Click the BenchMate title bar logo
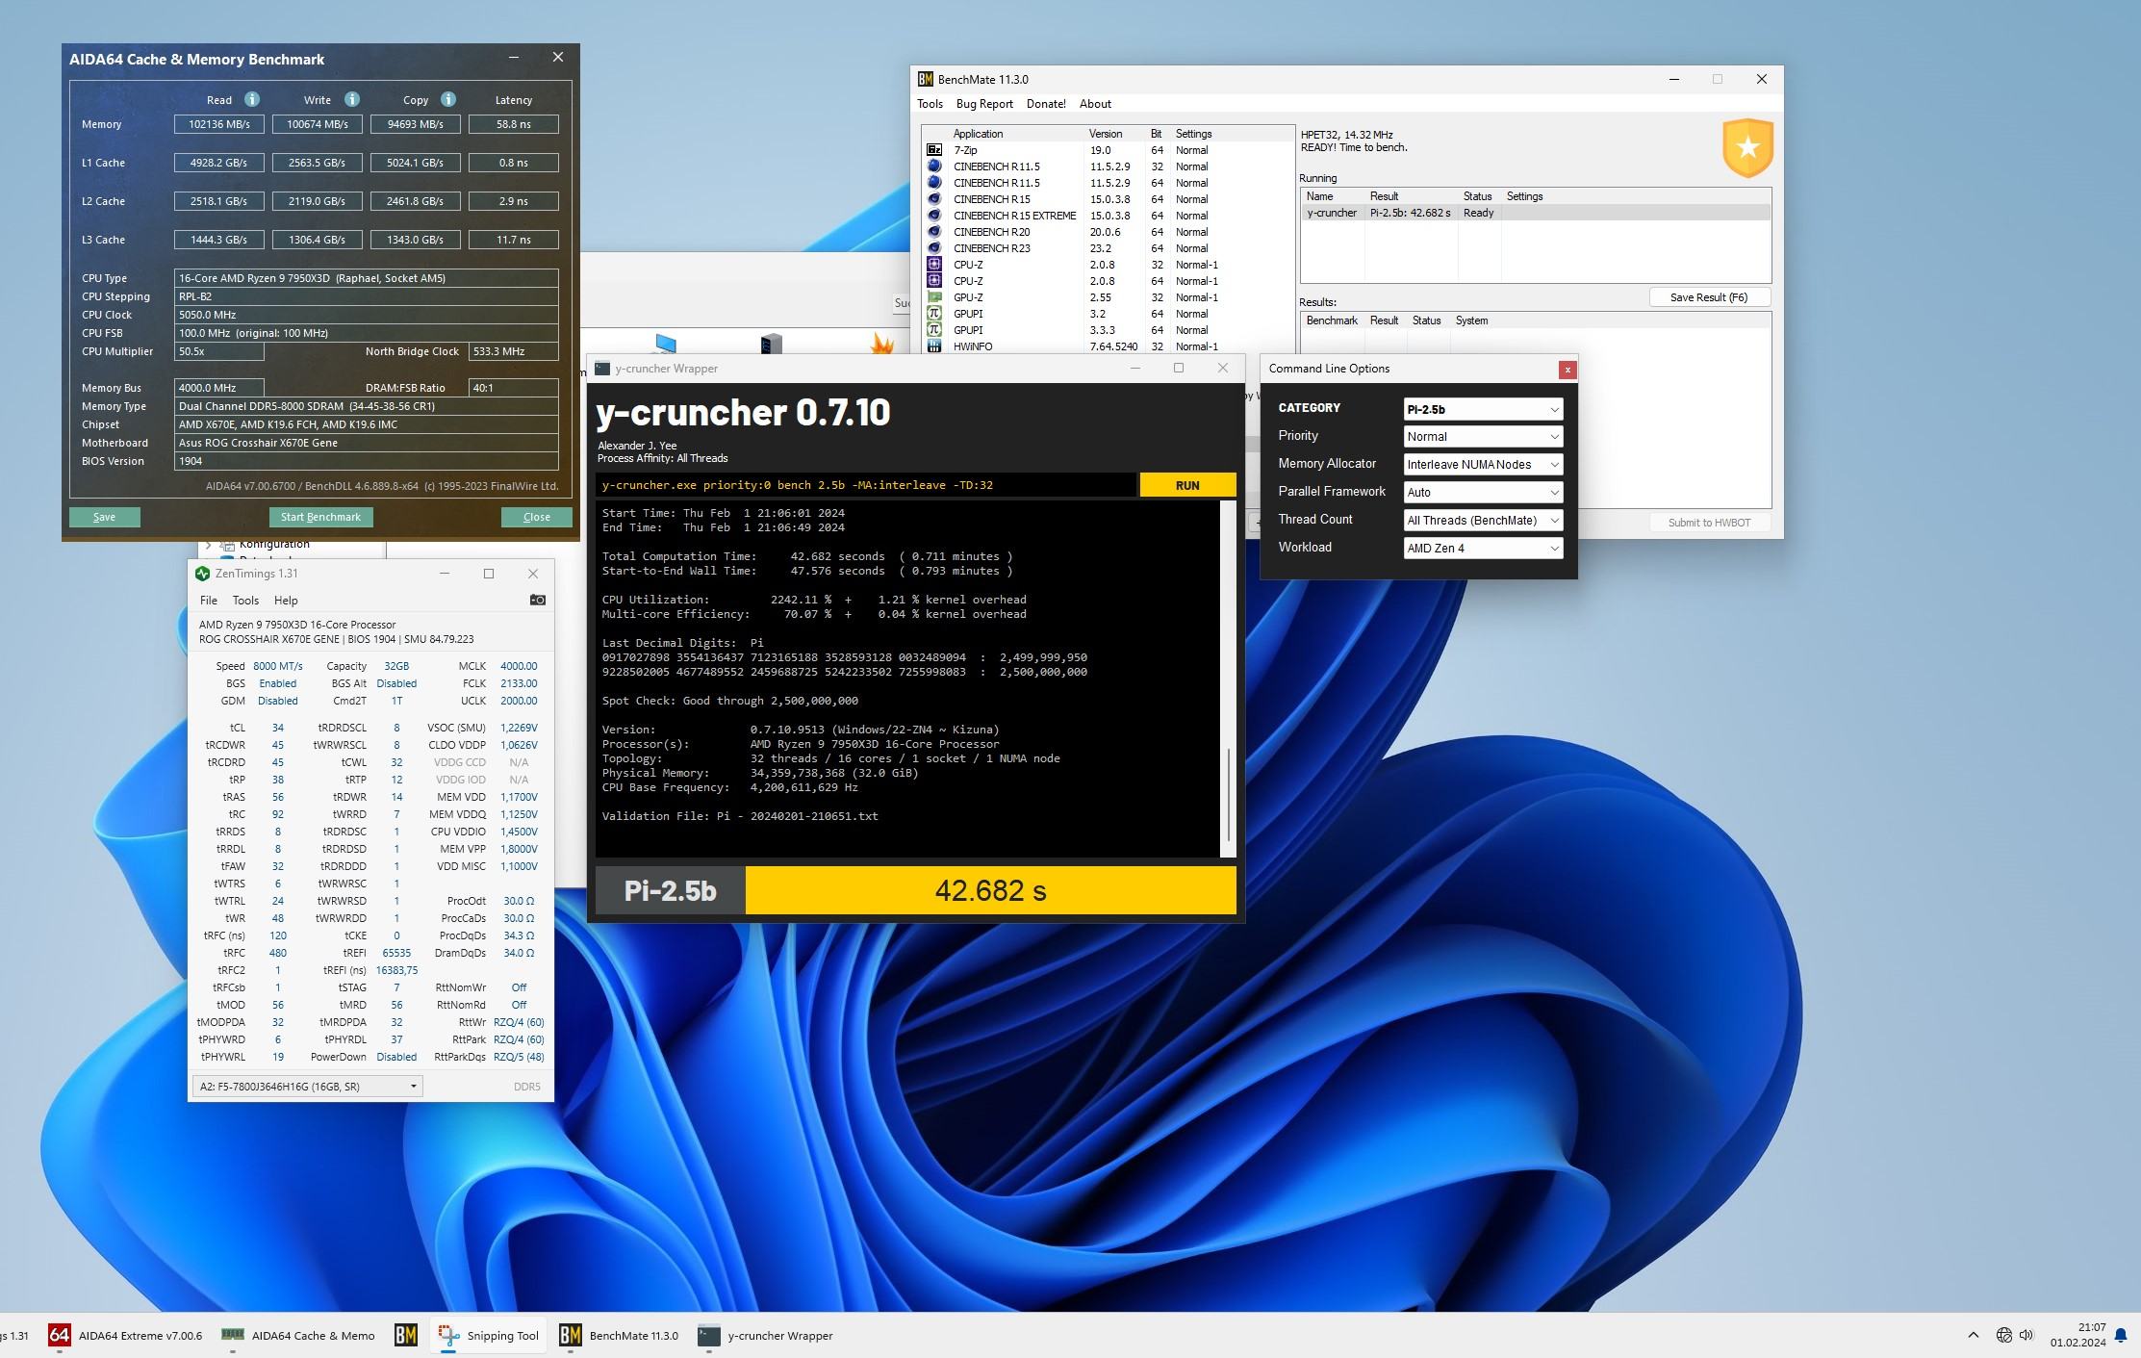Image resolution: width=2141 pixels, height=1358 pixels. click(x=925, y=79)
